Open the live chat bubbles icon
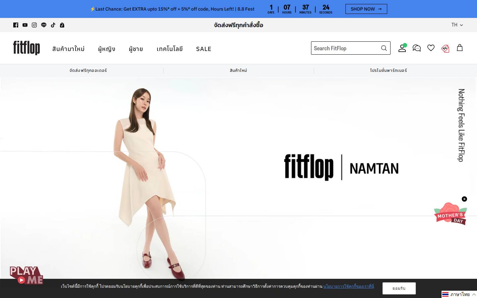The width and height of the screenshot is (477, 298). [x=417, y=48]
